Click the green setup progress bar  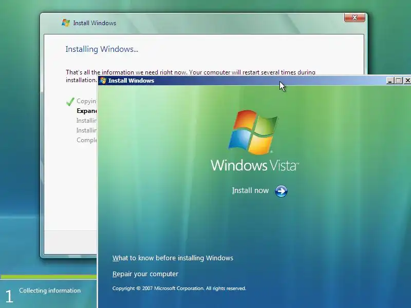point(48,277)
